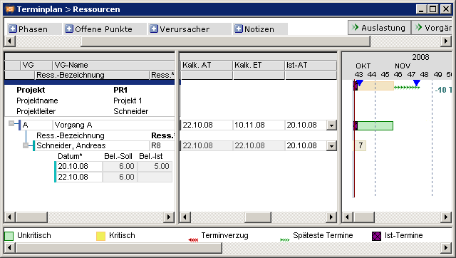Click middle dates pane scroll left arrow
456x258 pixels.
[x=185, y=217]
